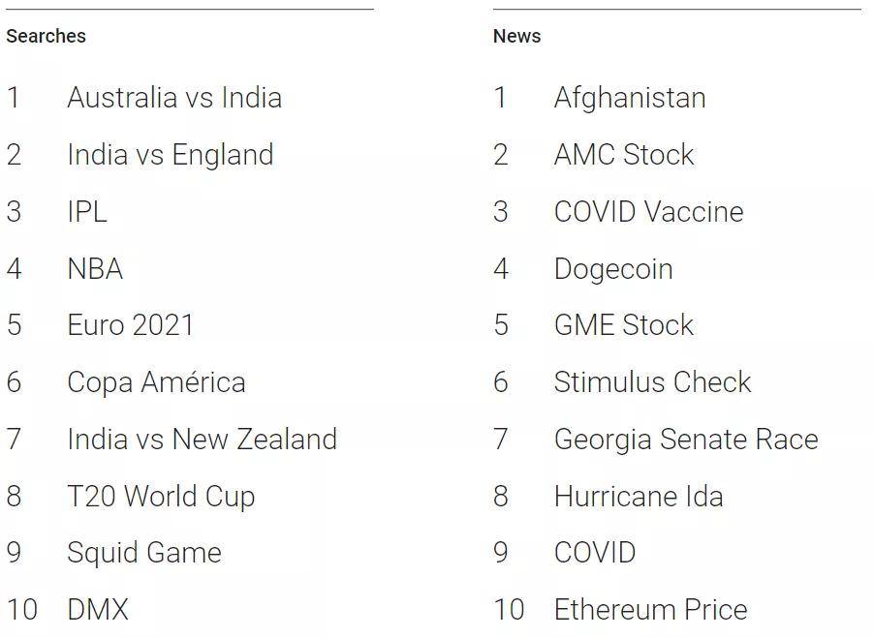Screen dimensions: 874x638
Task: Click India vs New Zealand
Action: (203, 439)
